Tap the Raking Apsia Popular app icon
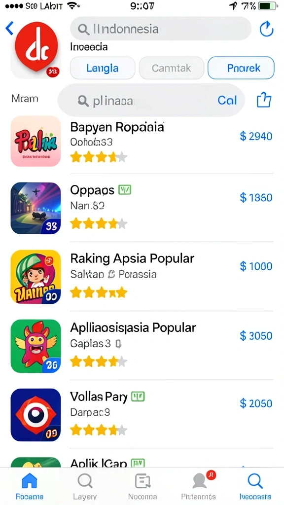 click(x=35, y=277)
